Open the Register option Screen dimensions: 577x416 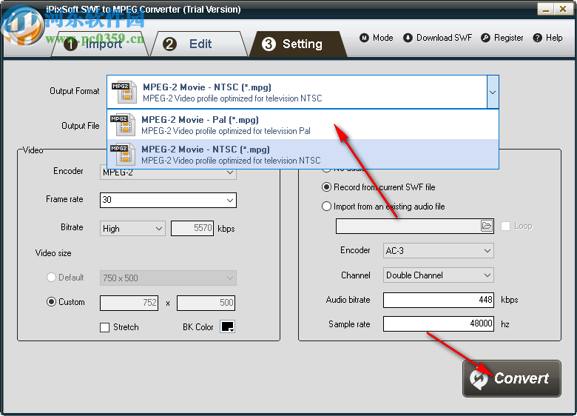coord(502,38)
